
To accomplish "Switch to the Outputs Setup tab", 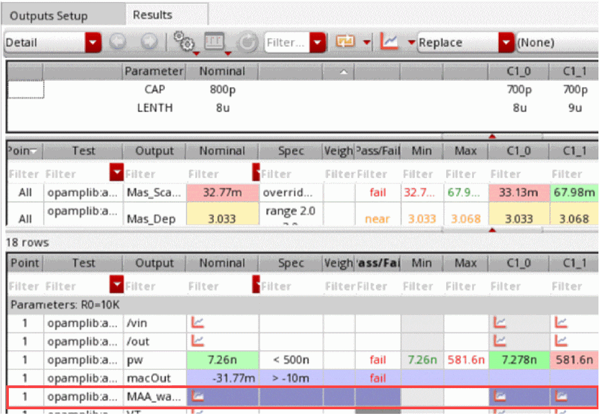I will (x=48, y=16).
